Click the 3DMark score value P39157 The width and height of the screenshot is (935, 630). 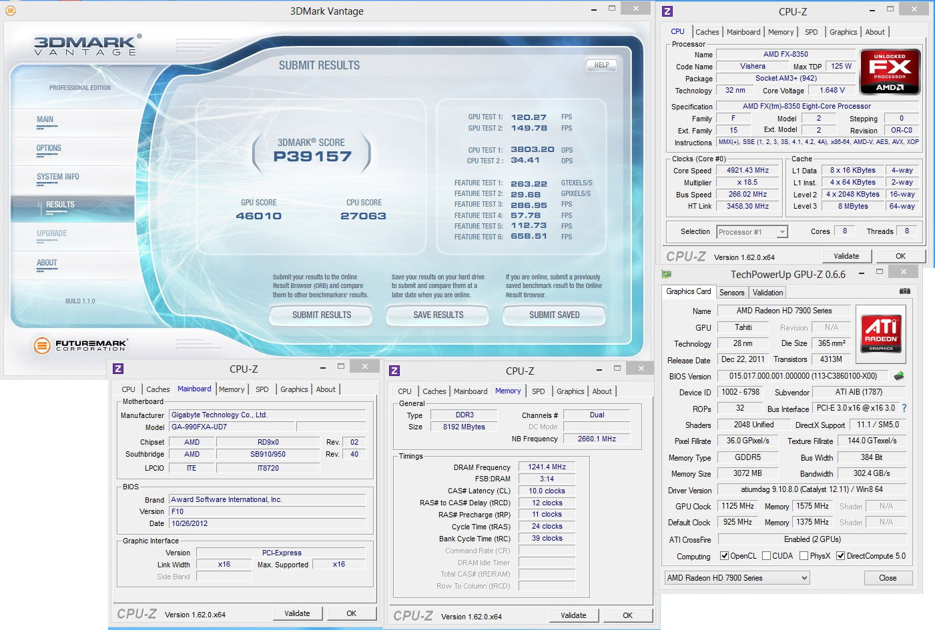pos(312,157)
